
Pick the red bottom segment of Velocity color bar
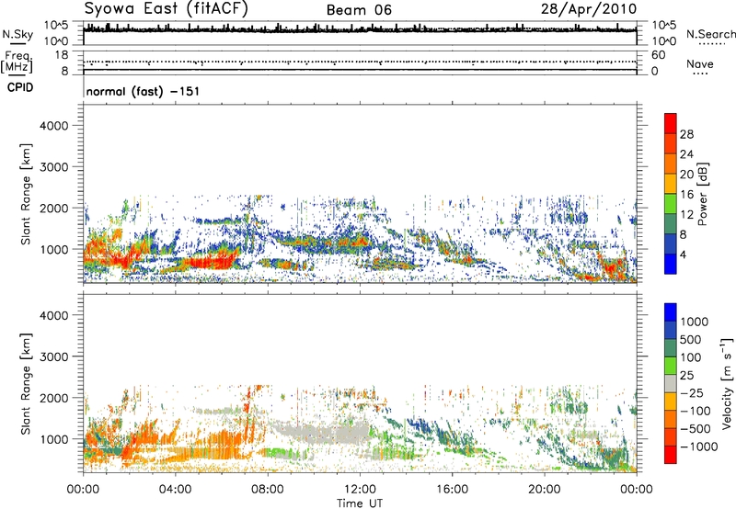tap(671, 455)
